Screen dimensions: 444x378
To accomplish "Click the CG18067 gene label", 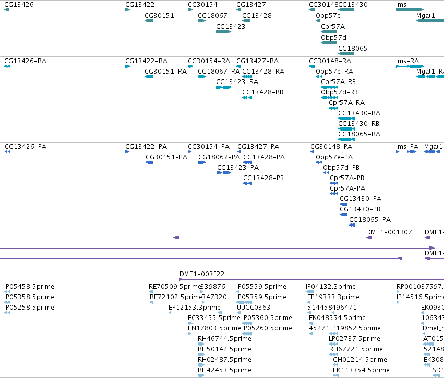I will pos(212,16).
